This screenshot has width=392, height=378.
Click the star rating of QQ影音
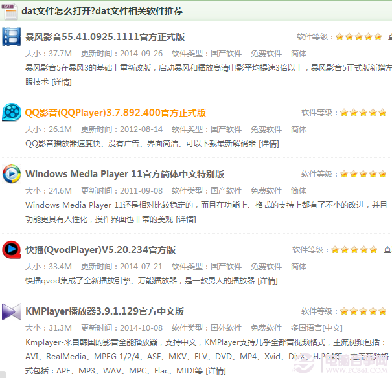click(x=363, y=113)
